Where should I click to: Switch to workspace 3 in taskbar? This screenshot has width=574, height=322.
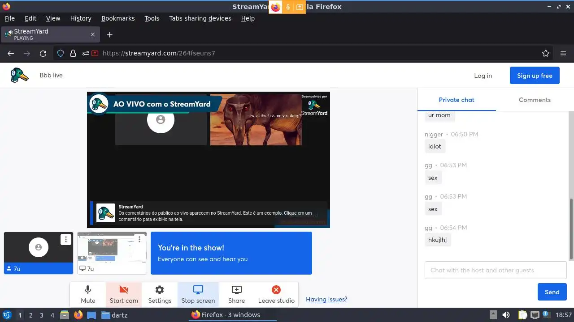pos(41,315)
